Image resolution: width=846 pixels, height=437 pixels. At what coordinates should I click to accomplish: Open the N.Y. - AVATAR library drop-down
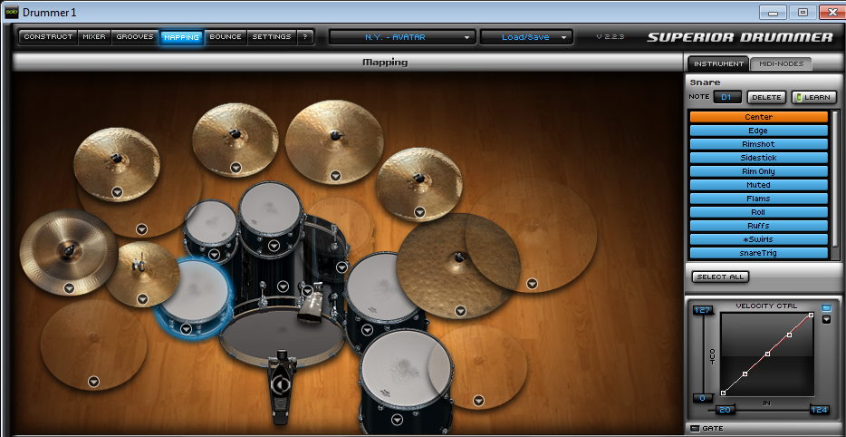click(402, 37)
